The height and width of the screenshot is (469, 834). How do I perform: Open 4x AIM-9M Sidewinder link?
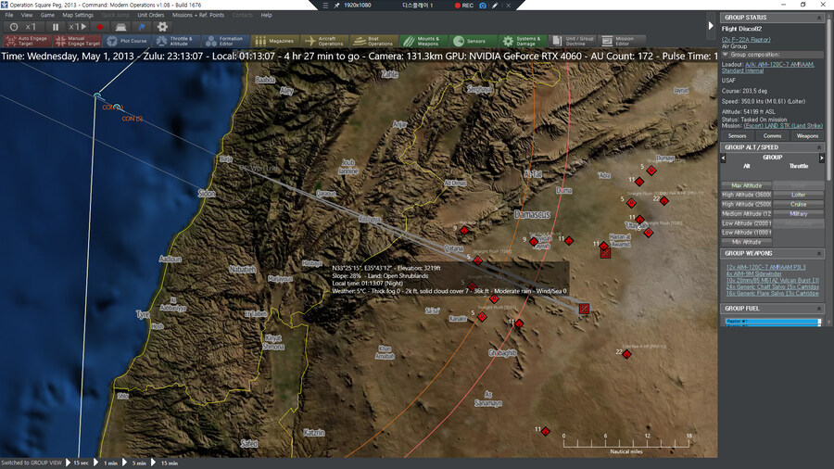[753, 273]
